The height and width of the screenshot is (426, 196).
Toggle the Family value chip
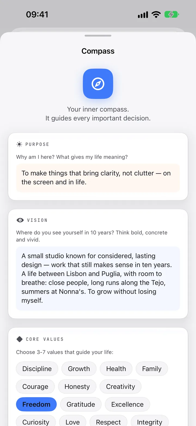click(152, 369)
